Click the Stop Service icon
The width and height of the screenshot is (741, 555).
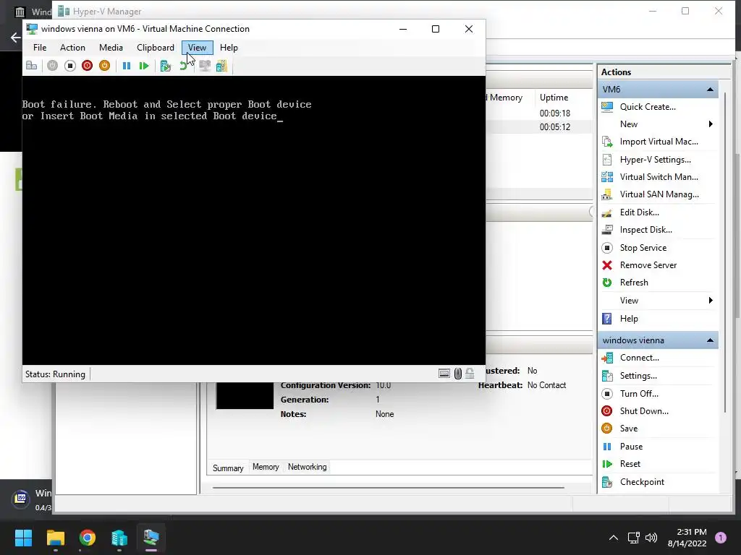pyautogui.click(x=607, y=248)
